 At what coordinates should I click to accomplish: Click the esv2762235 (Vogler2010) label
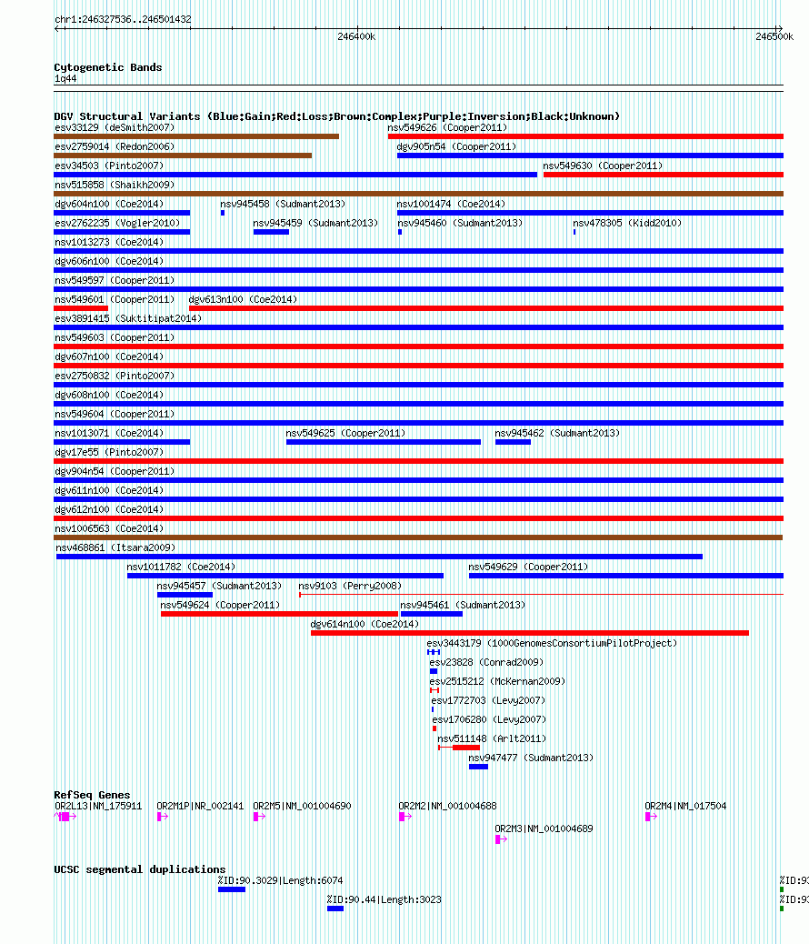point(117,223)
